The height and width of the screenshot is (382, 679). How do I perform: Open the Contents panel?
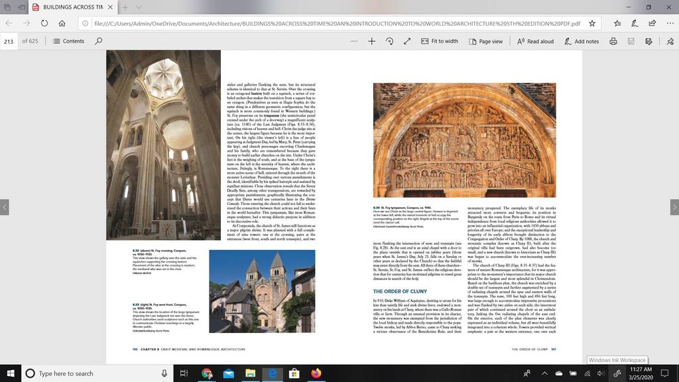pos(68,41)
